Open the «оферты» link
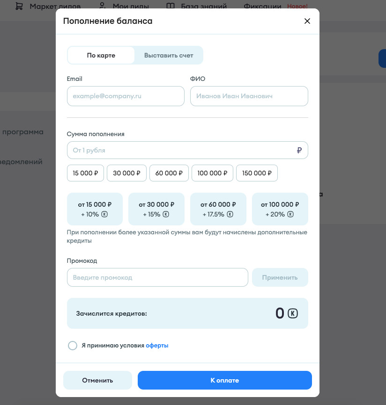 click(x=157, y=346)
